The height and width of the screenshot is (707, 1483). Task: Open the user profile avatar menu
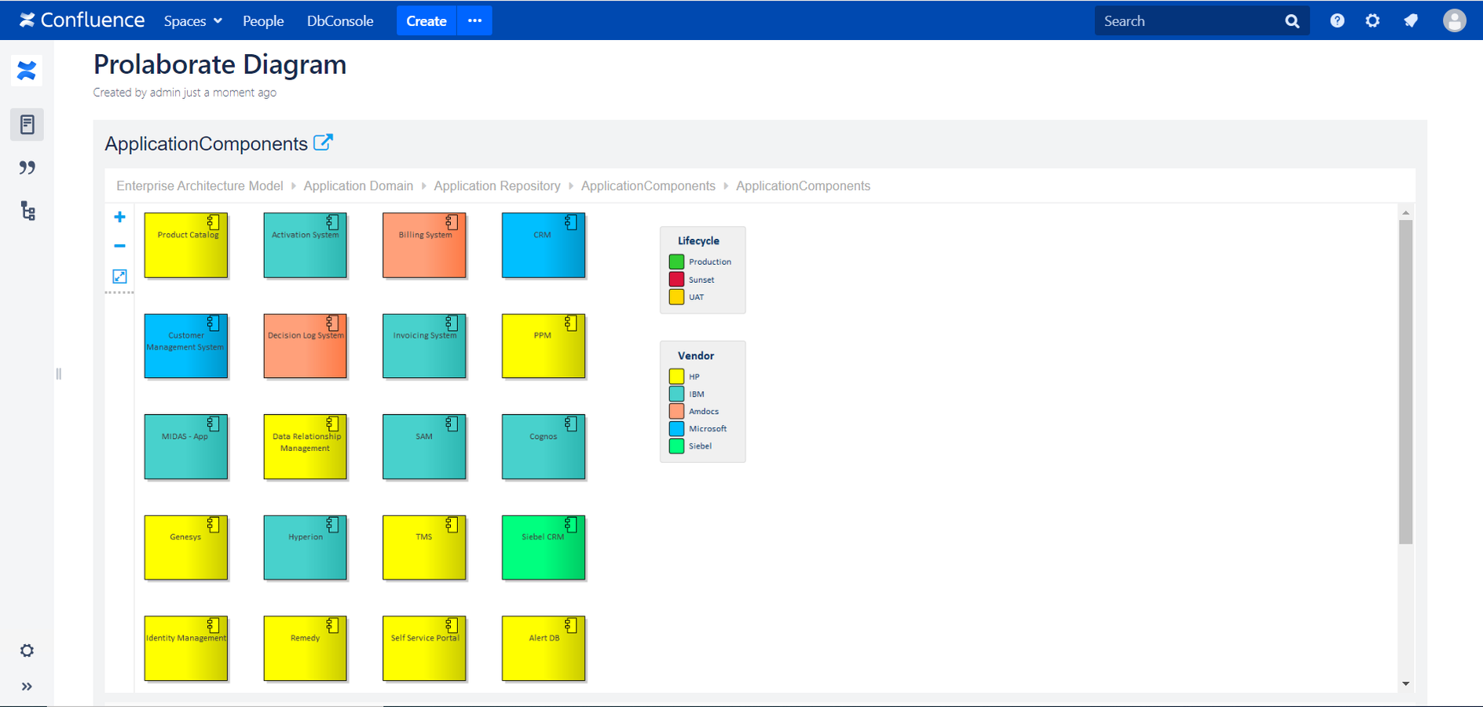(1455, 20)
